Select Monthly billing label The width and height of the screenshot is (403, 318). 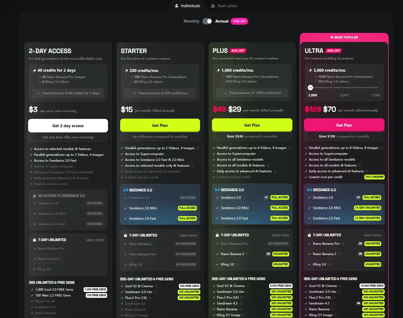point(191,21)
